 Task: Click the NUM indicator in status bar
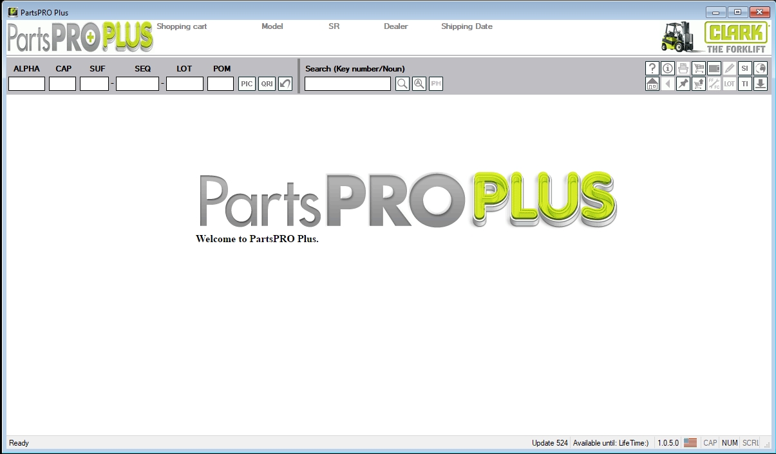pyautogui.click(x=730, y=443)
